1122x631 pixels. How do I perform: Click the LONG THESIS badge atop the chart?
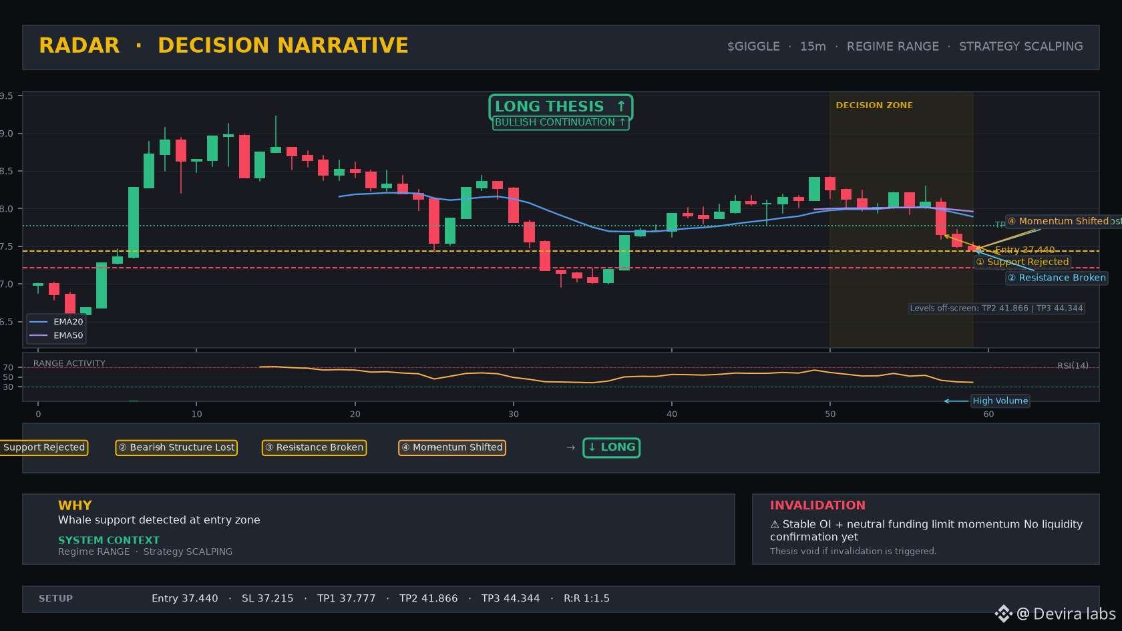pyautogui.click(x=560, y=106)
